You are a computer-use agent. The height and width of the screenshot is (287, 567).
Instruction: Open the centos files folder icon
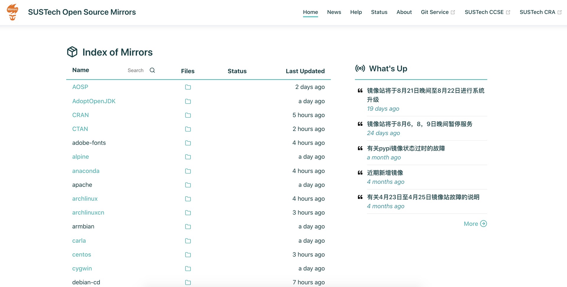click(x=188, y=255)
